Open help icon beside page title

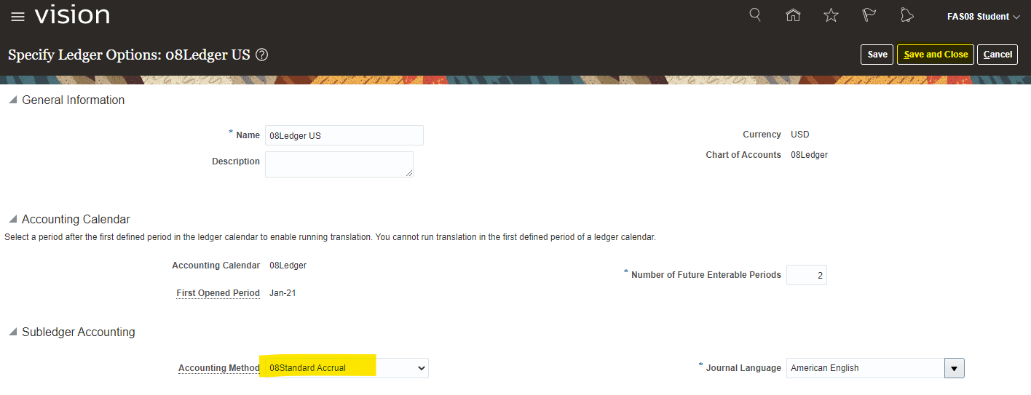tap(262, 55)
